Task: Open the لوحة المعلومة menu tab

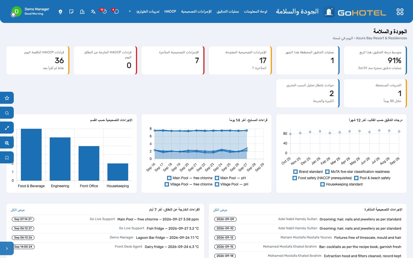Action: pos(256,11)
